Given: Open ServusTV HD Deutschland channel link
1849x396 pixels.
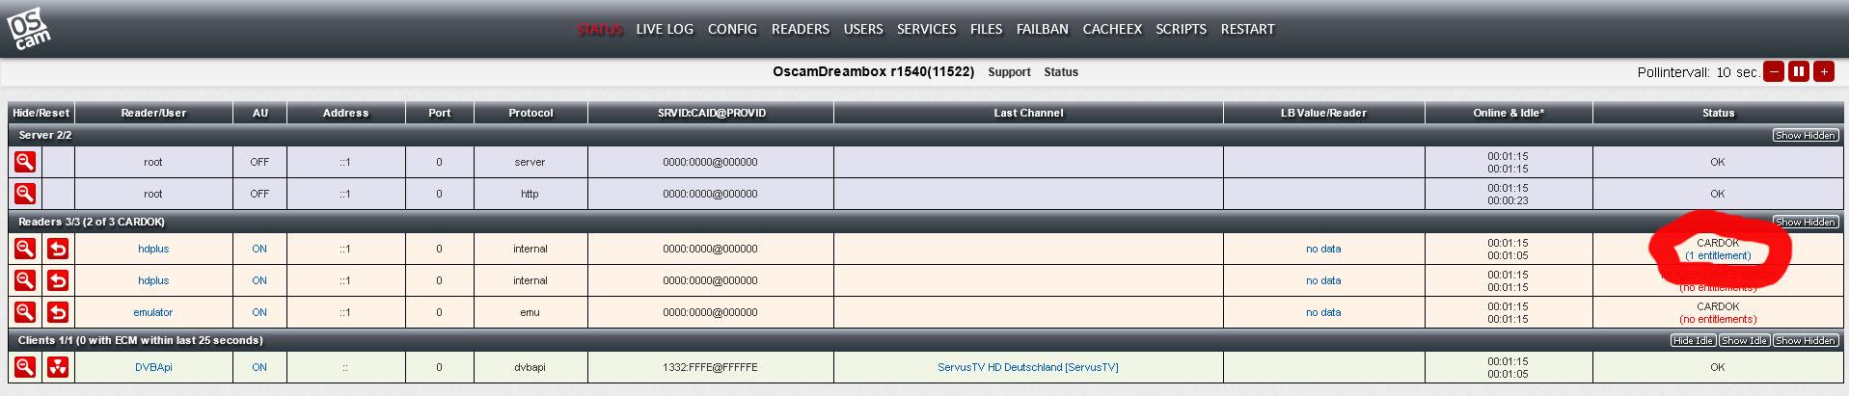Looking at the screenshot, I should [x=1027, y=367].
